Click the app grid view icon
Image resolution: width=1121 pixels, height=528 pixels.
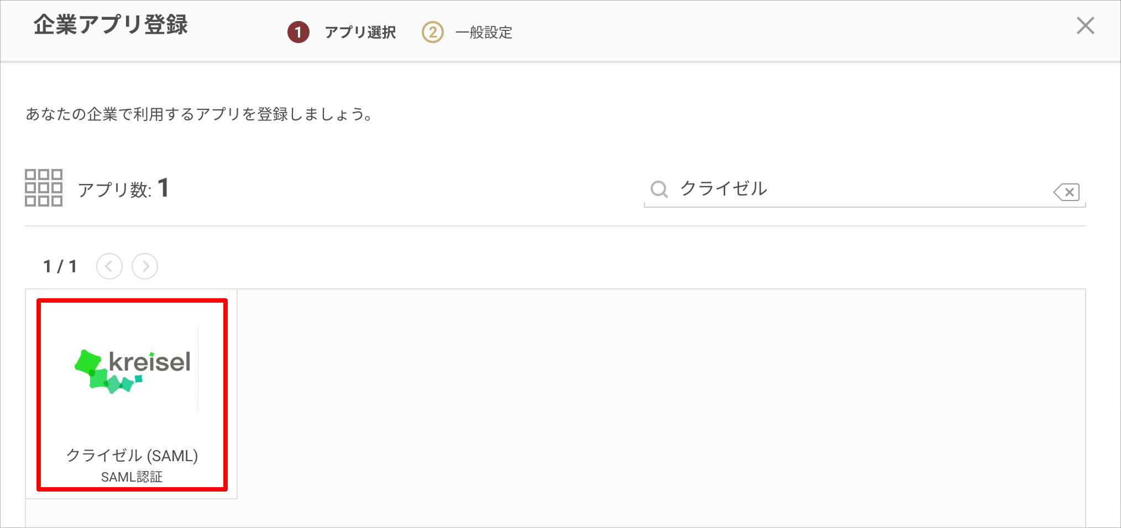(x=44, y=188)
